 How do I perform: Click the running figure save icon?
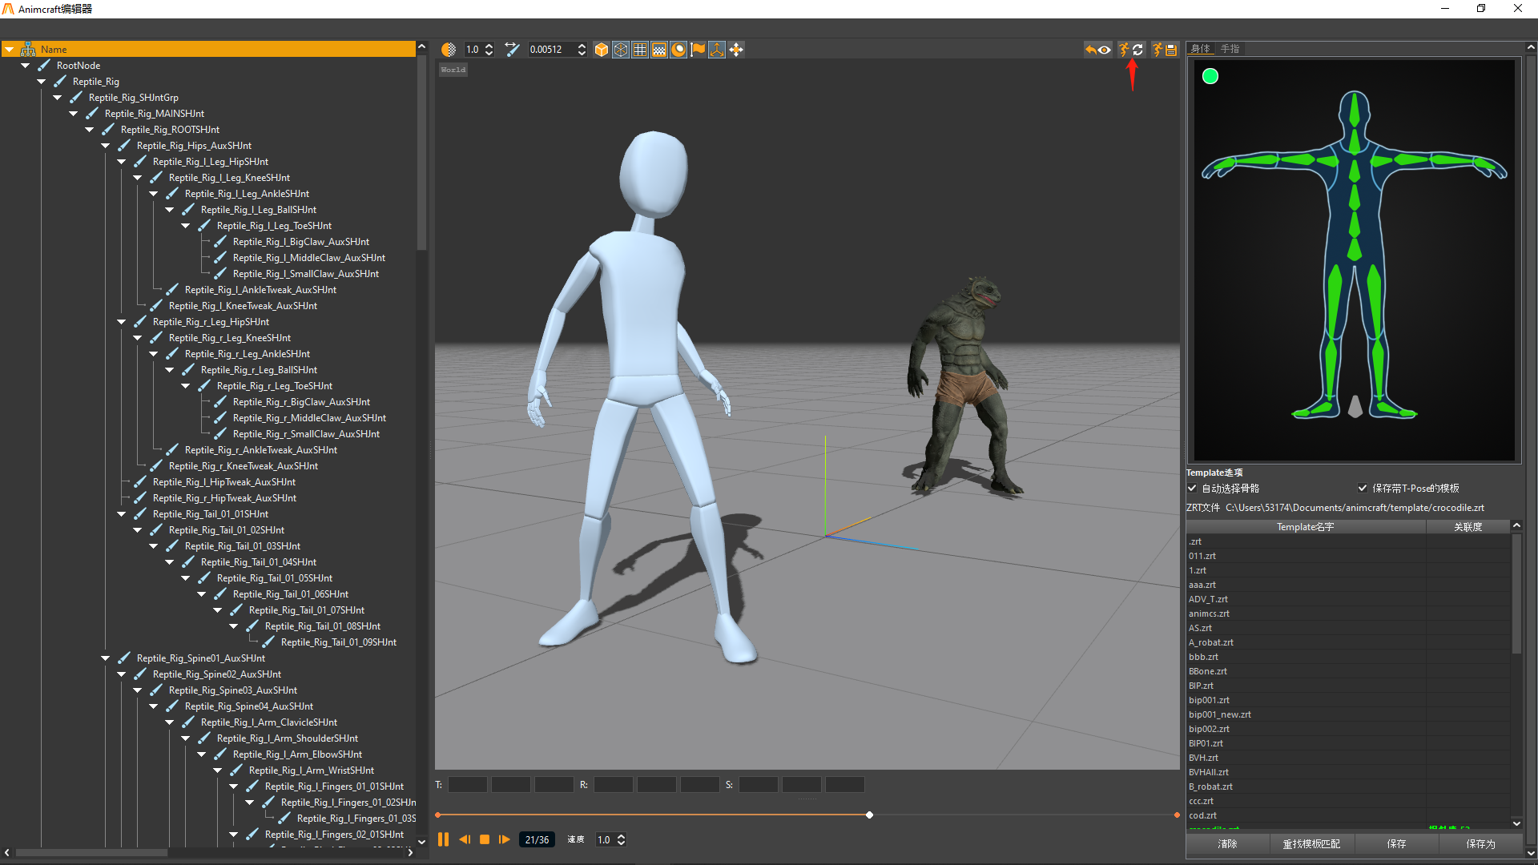[1164, 50]
